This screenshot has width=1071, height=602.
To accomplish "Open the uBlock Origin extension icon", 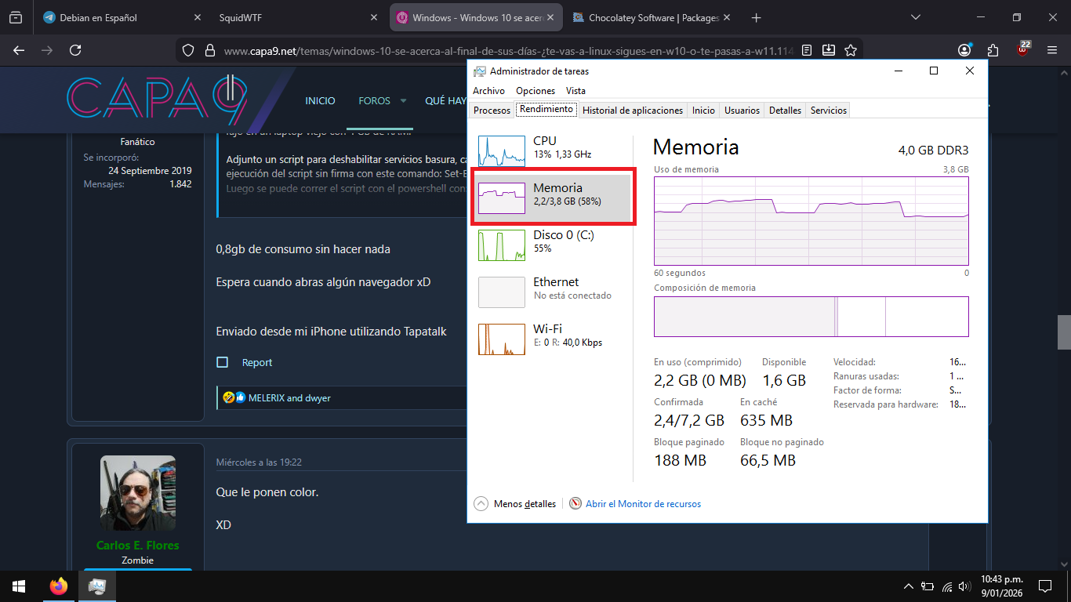I will (1022, 50).
